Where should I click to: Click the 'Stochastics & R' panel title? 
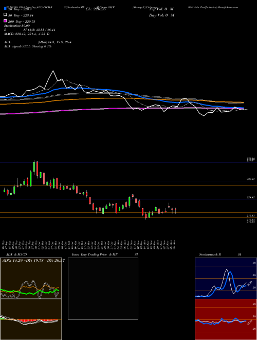coord(210,254)
